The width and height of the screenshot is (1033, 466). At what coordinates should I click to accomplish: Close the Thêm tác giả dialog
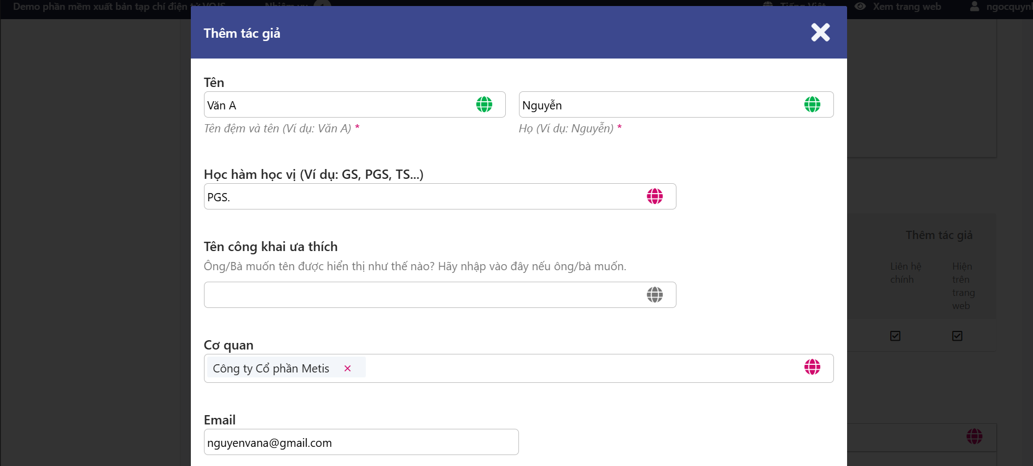820,33
